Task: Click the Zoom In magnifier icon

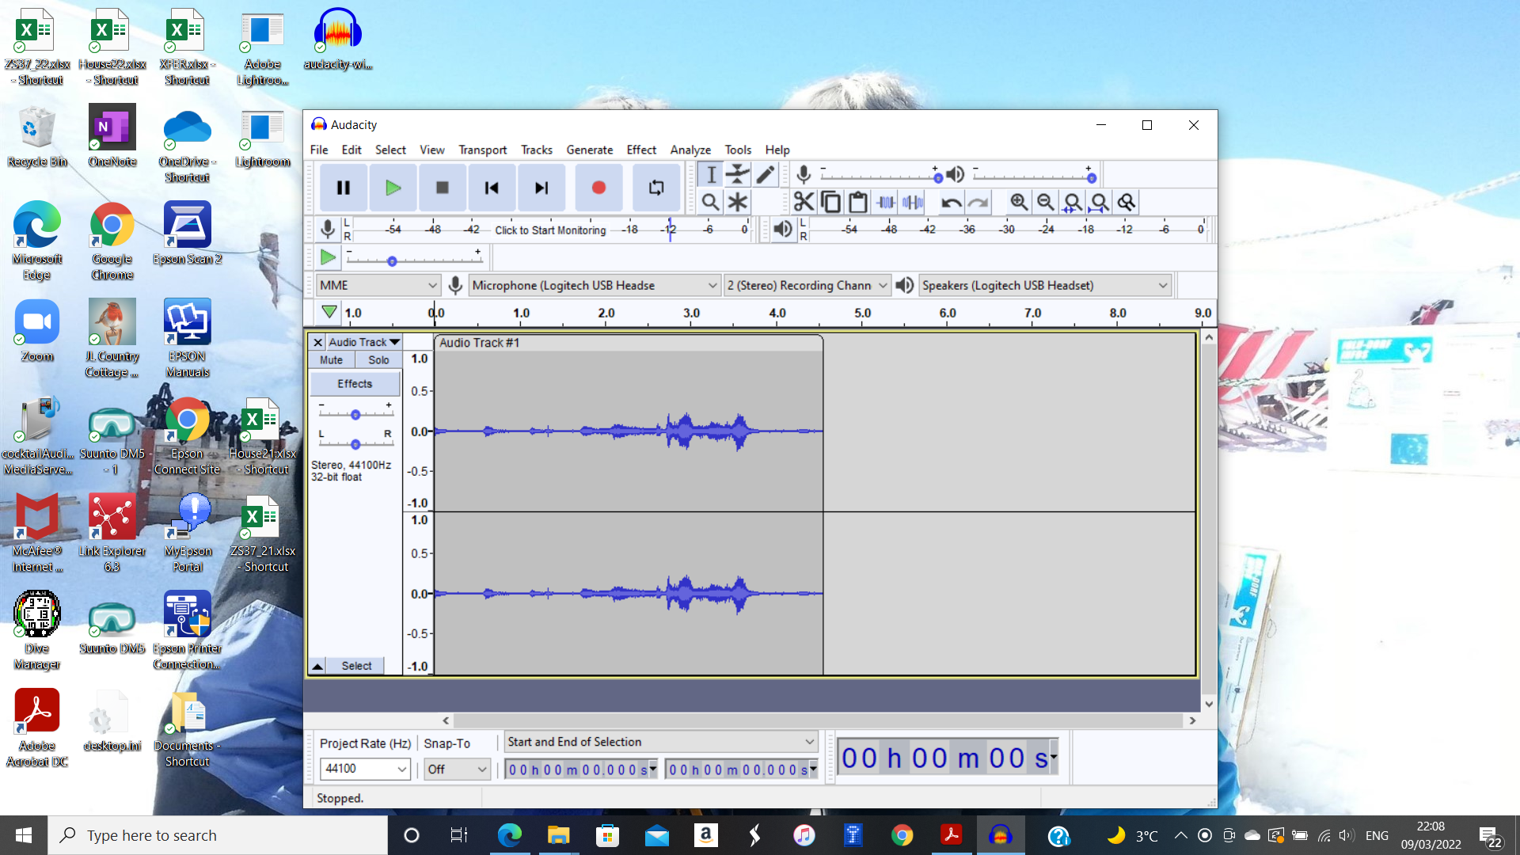Action: pos(1019,203)
